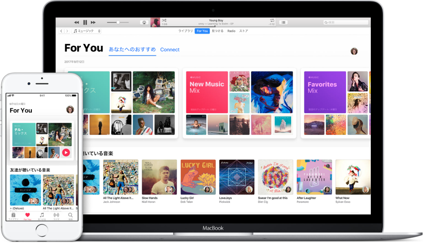
Task: Tap the red play button on iPhone
Action: coord(66,153)
